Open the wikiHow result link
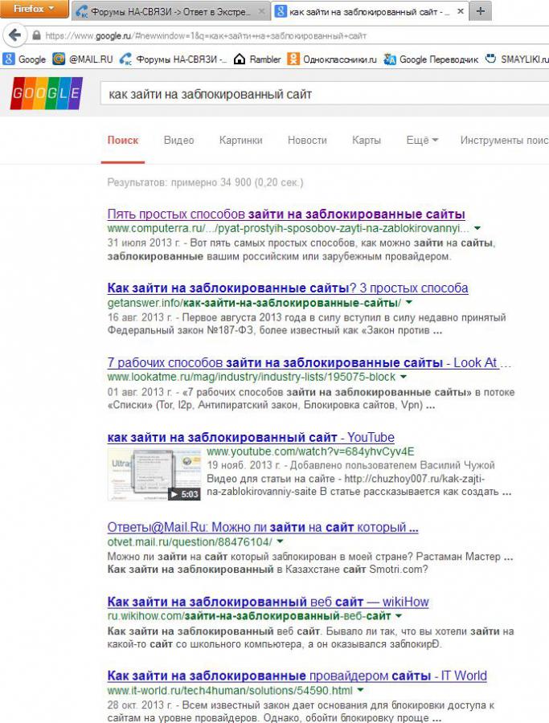 pyautogui.click(x=268, y=602)
